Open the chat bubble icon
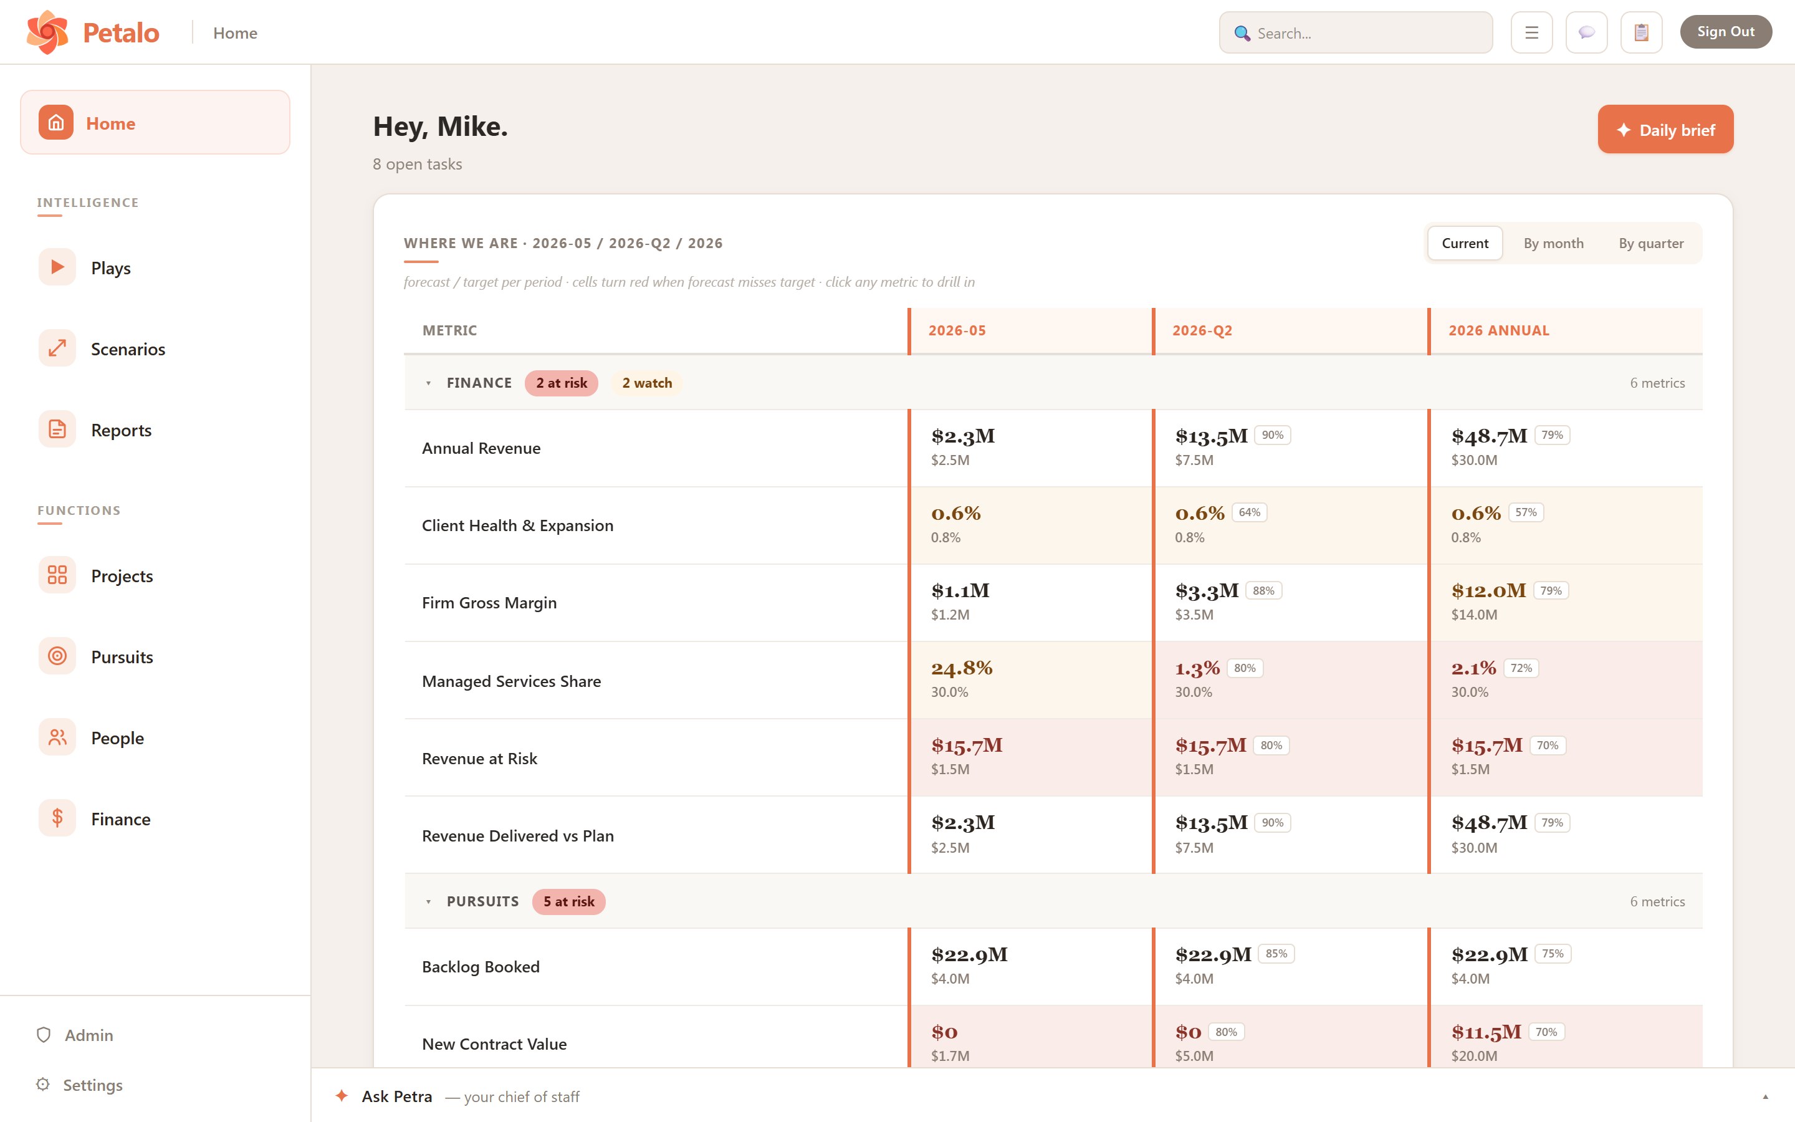 click(1587, 32)
